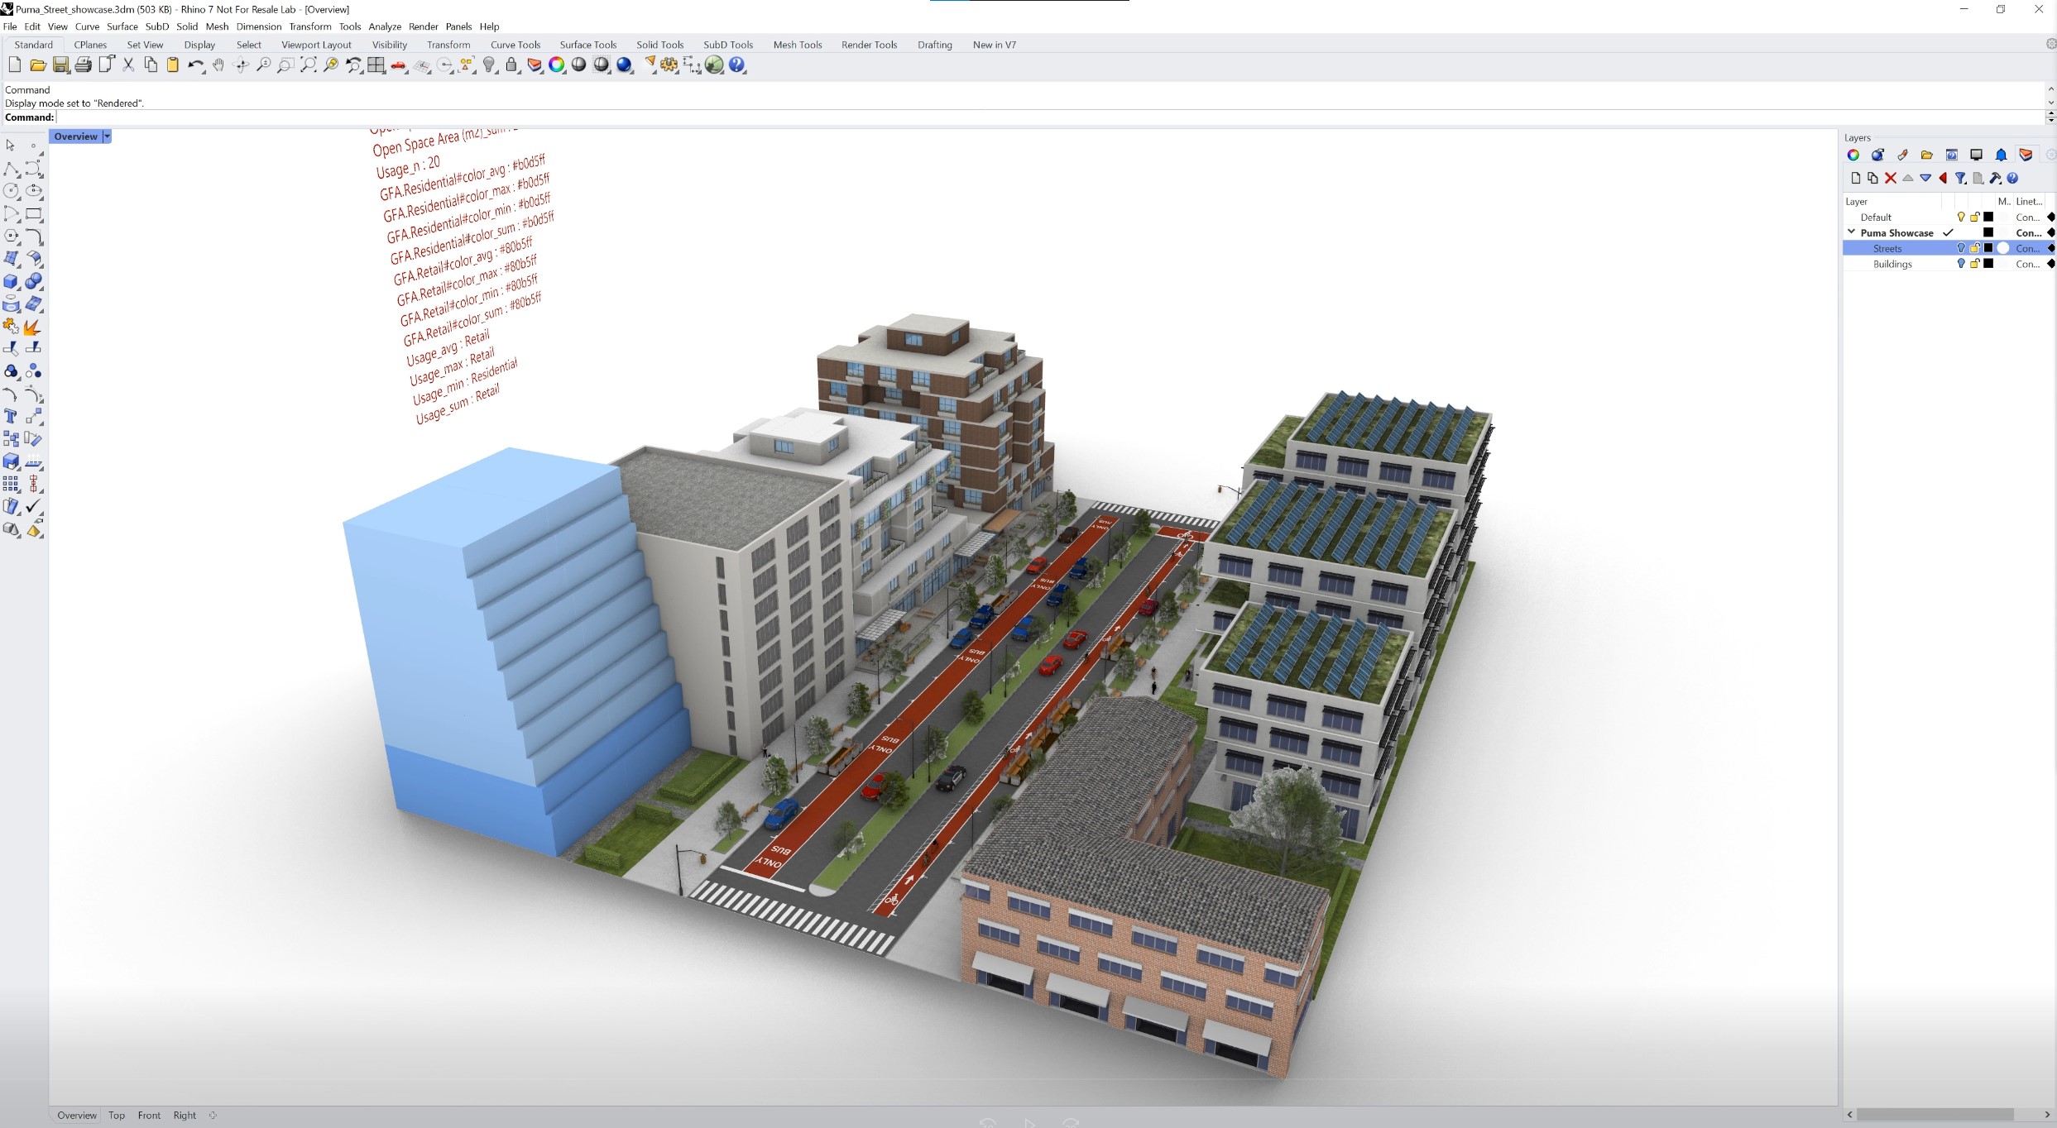This screenshot has height=1128, width=2057.
Task: Open the layer filter funnel icon
Action: click(1960, 178)
